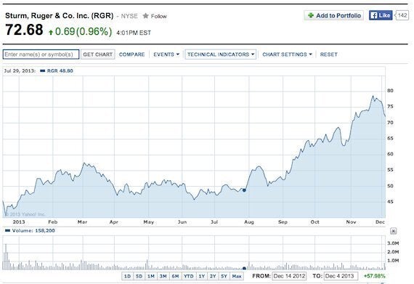Click the FROM date field Dec 14 2012
Image resolution: width=414 pixels, height=284 pixels.
pos(289,276)
